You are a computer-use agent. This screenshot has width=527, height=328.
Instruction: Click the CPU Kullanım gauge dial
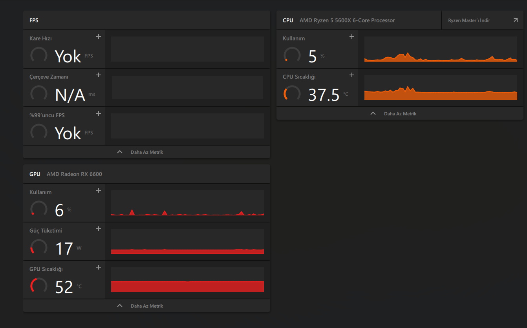(x=292, y=55)
